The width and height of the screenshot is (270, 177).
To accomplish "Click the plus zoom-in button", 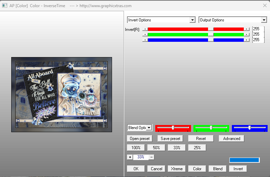I will 130,157.
